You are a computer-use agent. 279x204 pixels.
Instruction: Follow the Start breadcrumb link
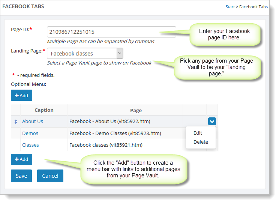pyautogui.click(x=230, y=7)
